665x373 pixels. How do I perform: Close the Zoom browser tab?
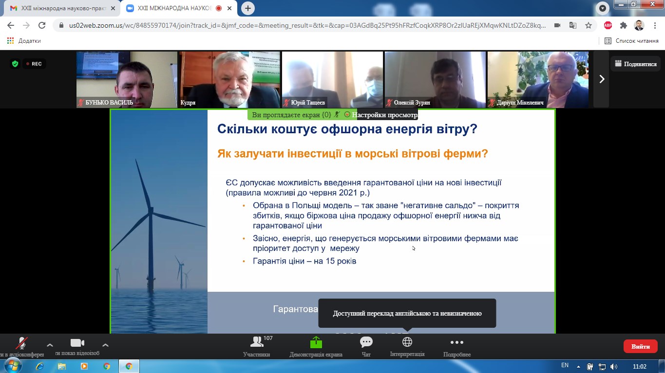click(230, 8)
